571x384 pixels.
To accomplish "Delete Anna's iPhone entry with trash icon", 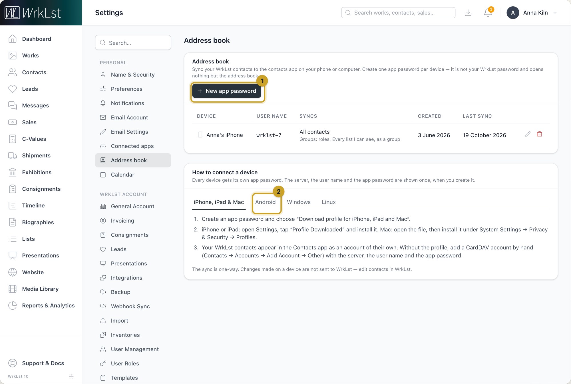I will (x=539, y=134).
